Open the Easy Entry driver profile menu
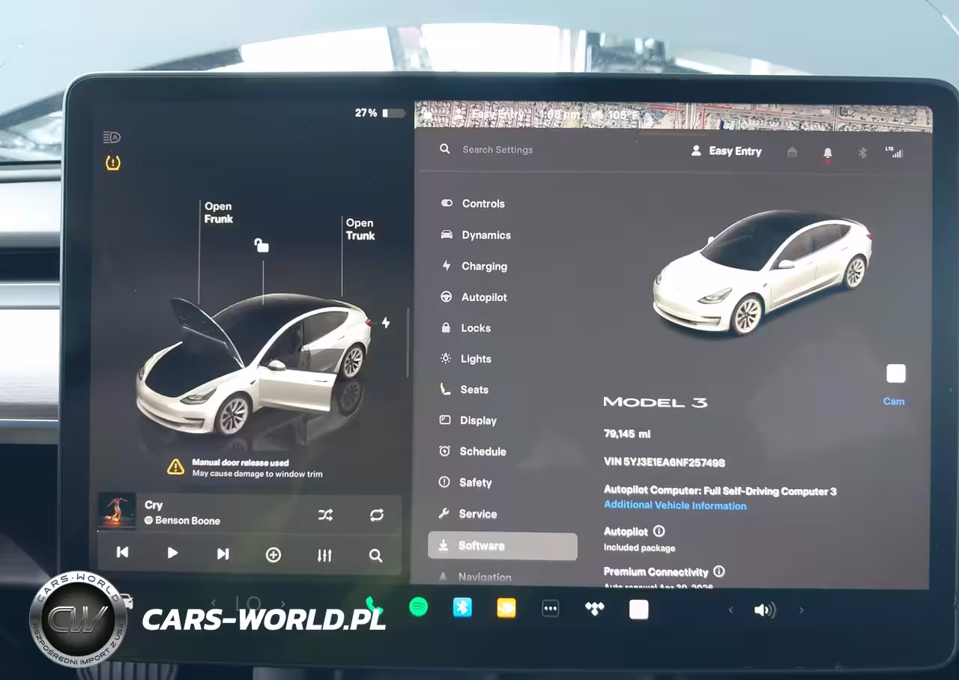The width and height of the screenshot is (959, 680). pos(726,151)
